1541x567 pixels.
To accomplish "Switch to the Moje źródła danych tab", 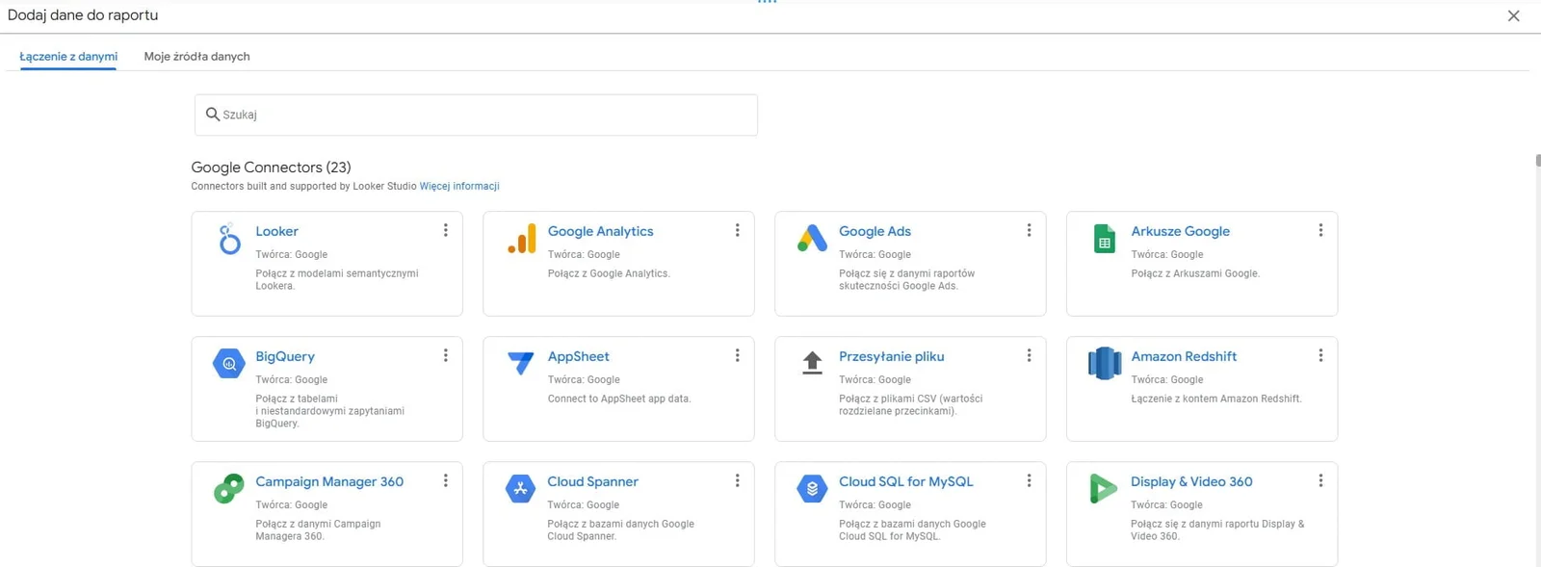I will [196, 56].
